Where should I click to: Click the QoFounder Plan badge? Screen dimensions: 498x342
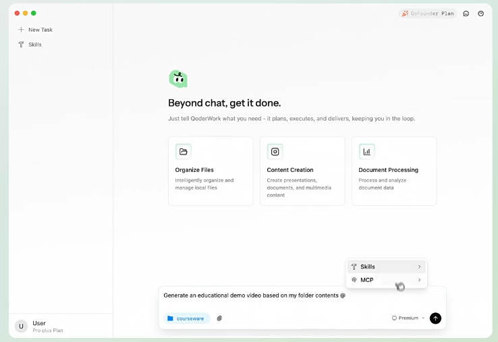pyautogui.click(x=428, y=13)
